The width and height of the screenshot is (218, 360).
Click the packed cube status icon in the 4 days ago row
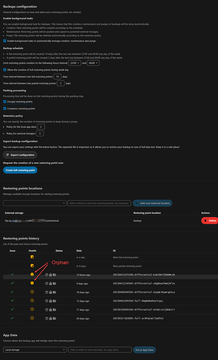coord(47,283)
